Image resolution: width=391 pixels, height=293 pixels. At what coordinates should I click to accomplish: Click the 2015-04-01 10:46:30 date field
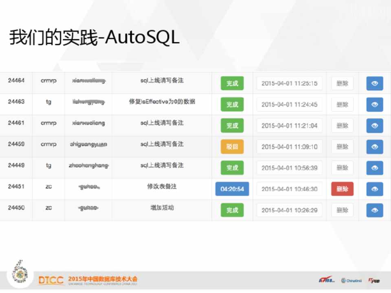(x=289, y=189)
